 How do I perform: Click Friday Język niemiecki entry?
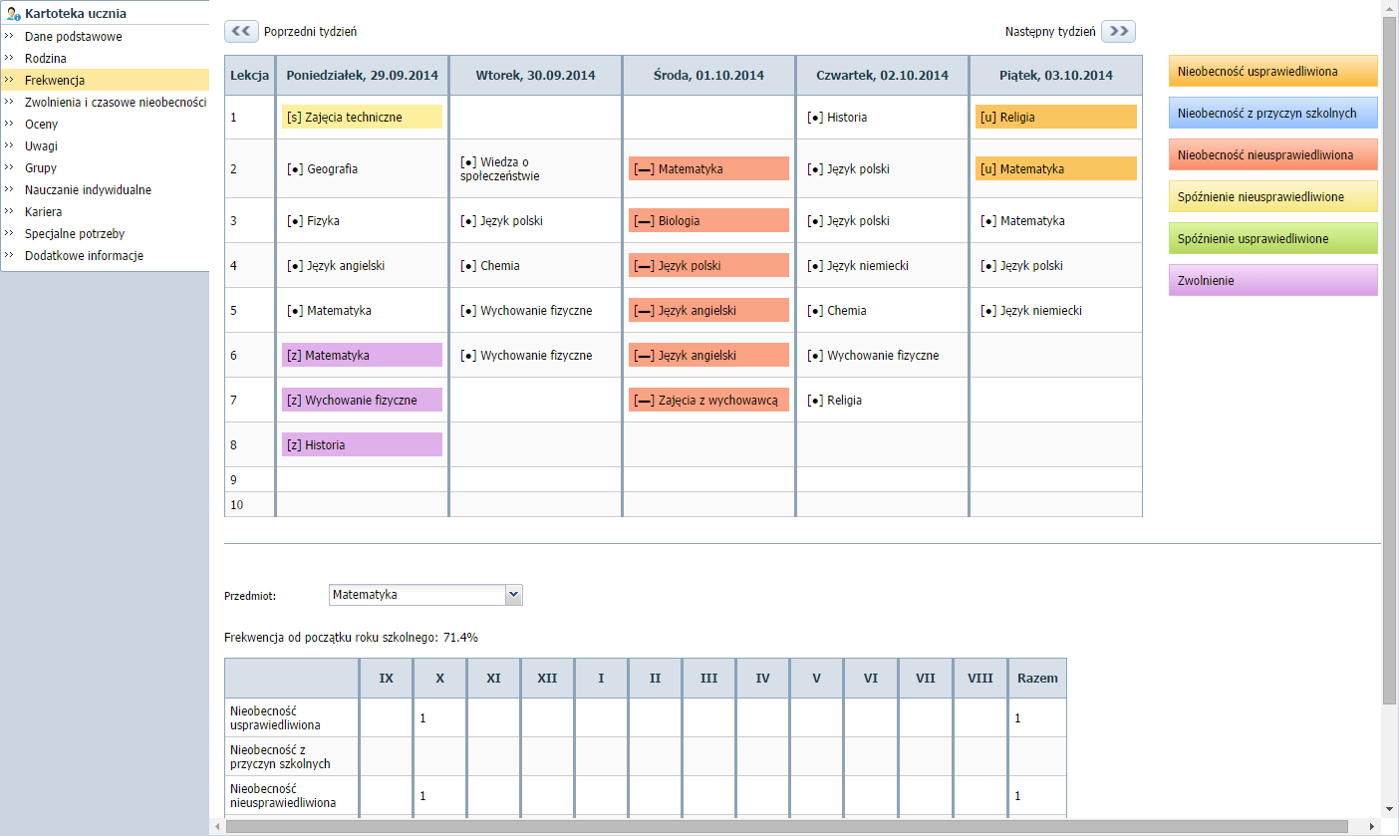1031,311
